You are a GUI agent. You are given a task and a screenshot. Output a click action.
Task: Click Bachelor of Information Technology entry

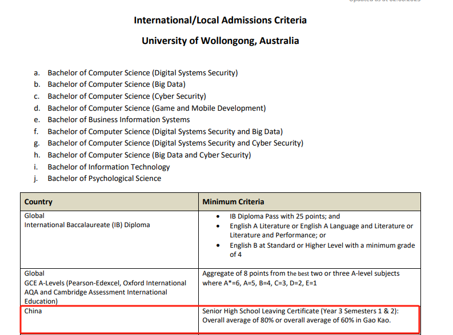point(109,167)
